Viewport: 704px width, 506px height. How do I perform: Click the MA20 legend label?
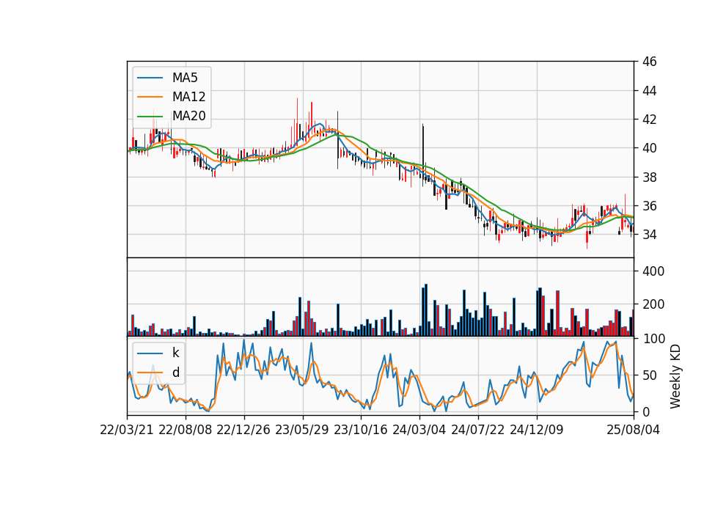[x=189, y=116]
